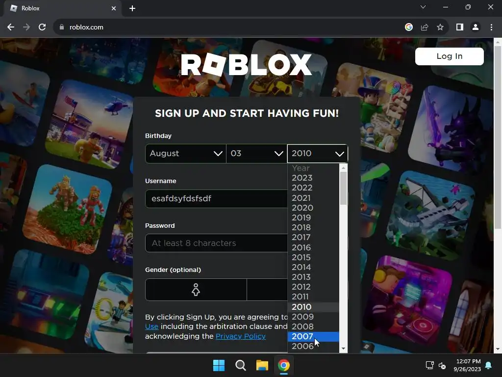Select the female gender icon button

coord(196,290)
